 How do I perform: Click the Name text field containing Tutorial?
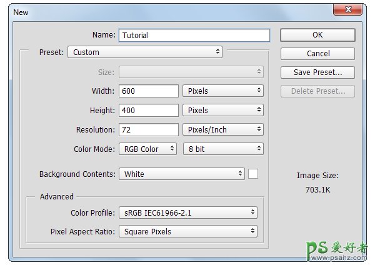193,36
